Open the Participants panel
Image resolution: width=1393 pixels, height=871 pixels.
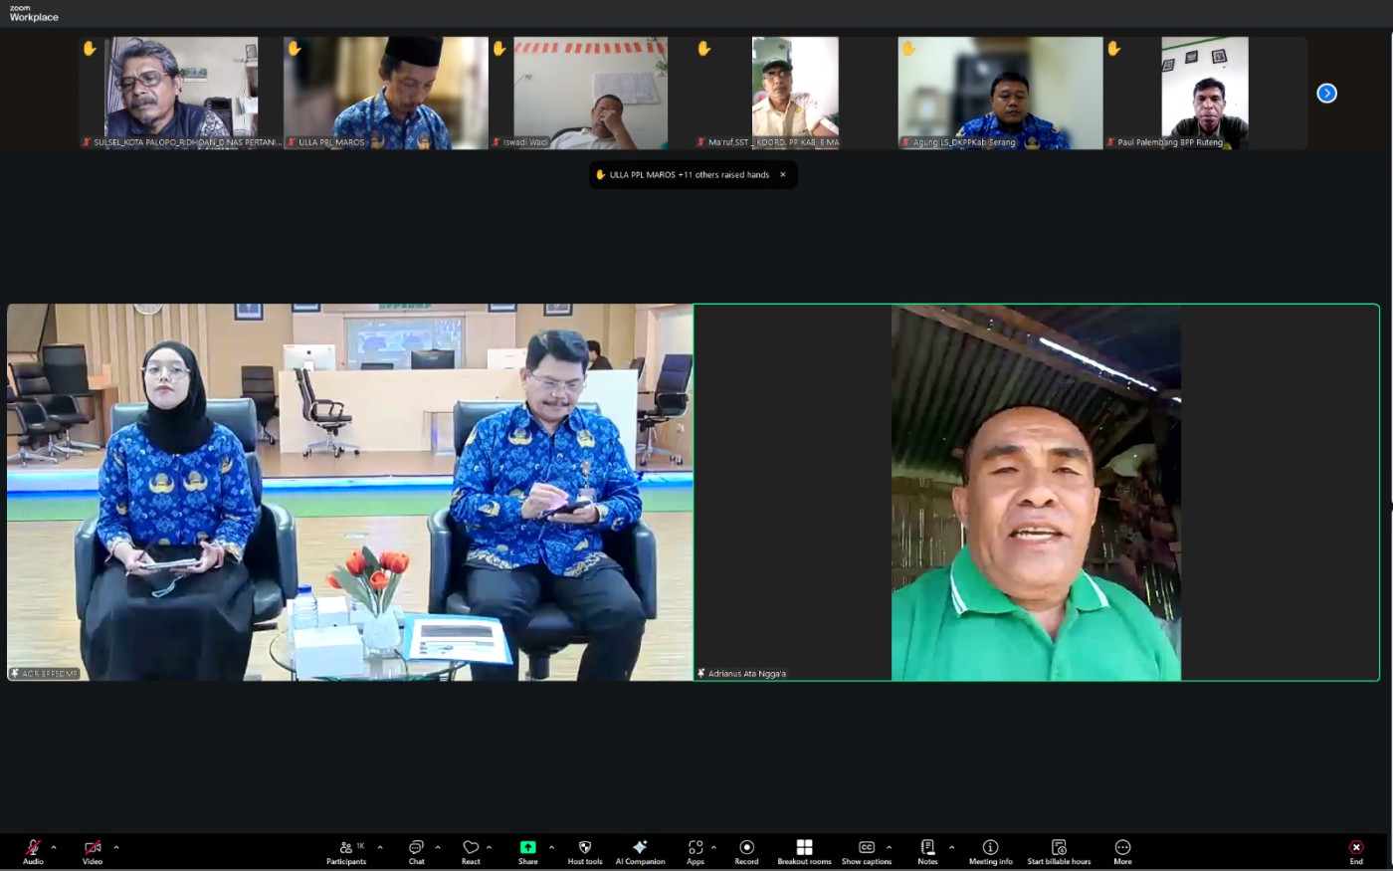346,851
